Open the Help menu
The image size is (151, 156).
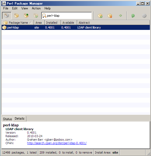tap(47, 8)
